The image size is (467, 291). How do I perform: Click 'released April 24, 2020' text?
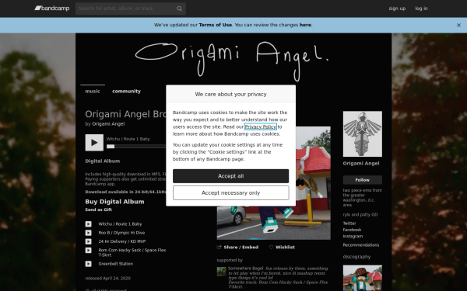point(108,279)
